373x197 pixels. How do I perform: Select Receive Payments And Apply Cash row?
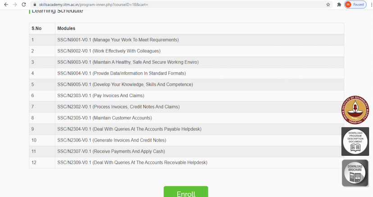click(111, 151)
